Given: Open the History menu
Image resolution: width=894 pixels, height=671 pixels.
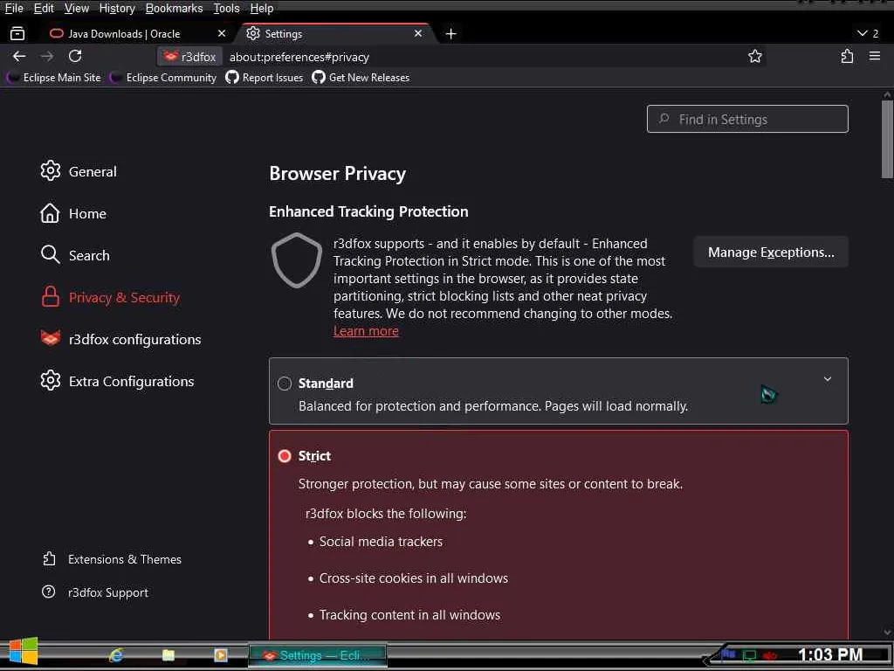Looking at the screenshot, I should click(117, 9).
